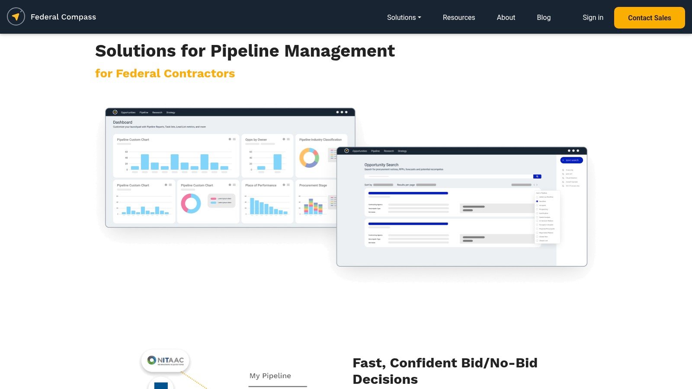Click the "Opportunity Search" title in the mockup
Viewport: 692px width, 389px height.
(381, 165)
